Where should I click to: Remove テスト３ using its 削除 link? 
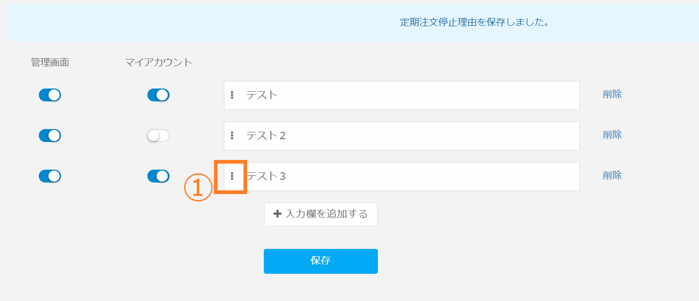click(612, 175)
